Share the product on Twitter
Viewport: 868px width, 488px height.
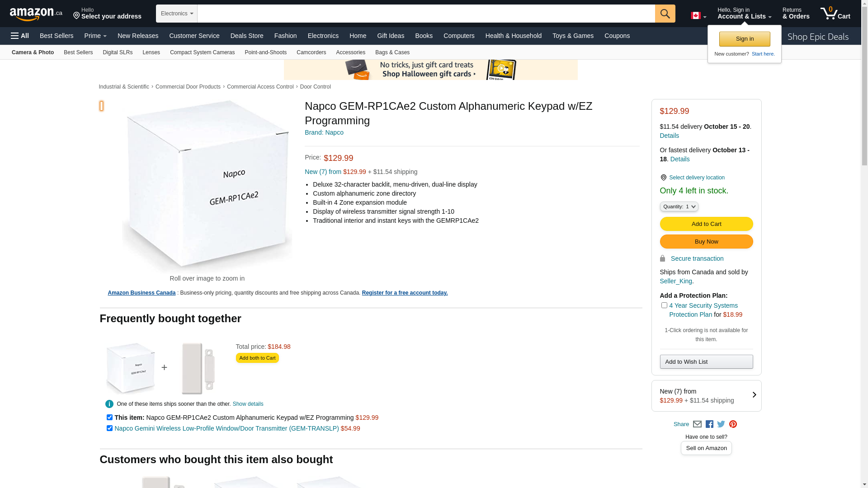(721, 424)
